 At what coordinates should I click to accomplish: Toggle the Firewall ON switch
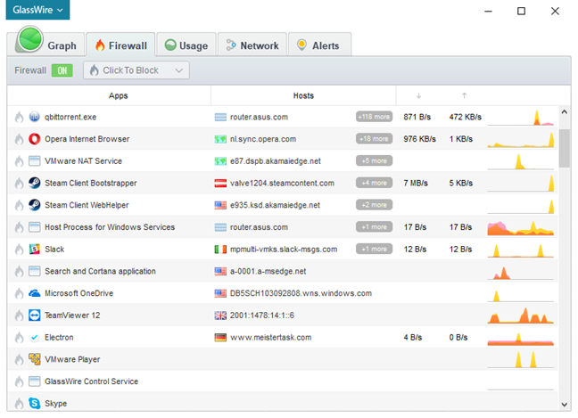click(62, 70)
